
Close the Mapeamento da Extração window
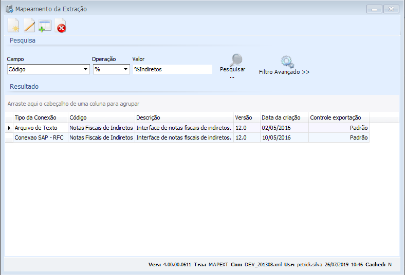tap(391, 9)
